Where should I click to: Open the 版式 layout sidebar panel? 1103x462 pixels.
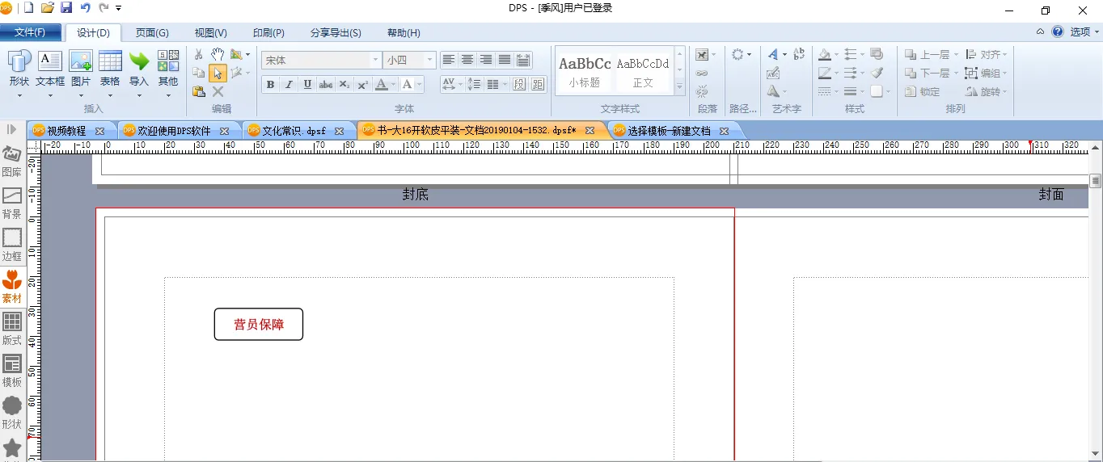coord(12,329)
